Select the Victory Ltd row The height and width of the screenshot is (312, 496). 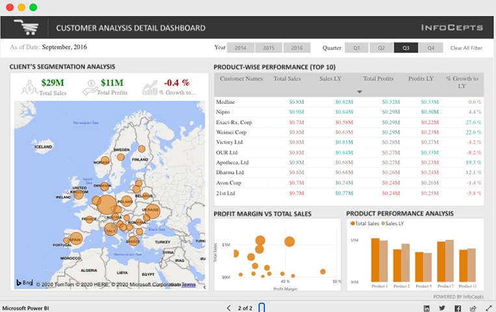coord(349,142)
